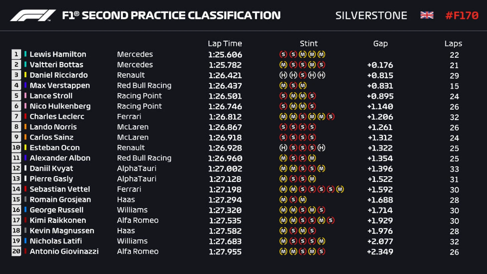Click the red team color bar beside Charles Leclerc
The width and height of the screenshot is (487, 274).
tap(25, 116)
